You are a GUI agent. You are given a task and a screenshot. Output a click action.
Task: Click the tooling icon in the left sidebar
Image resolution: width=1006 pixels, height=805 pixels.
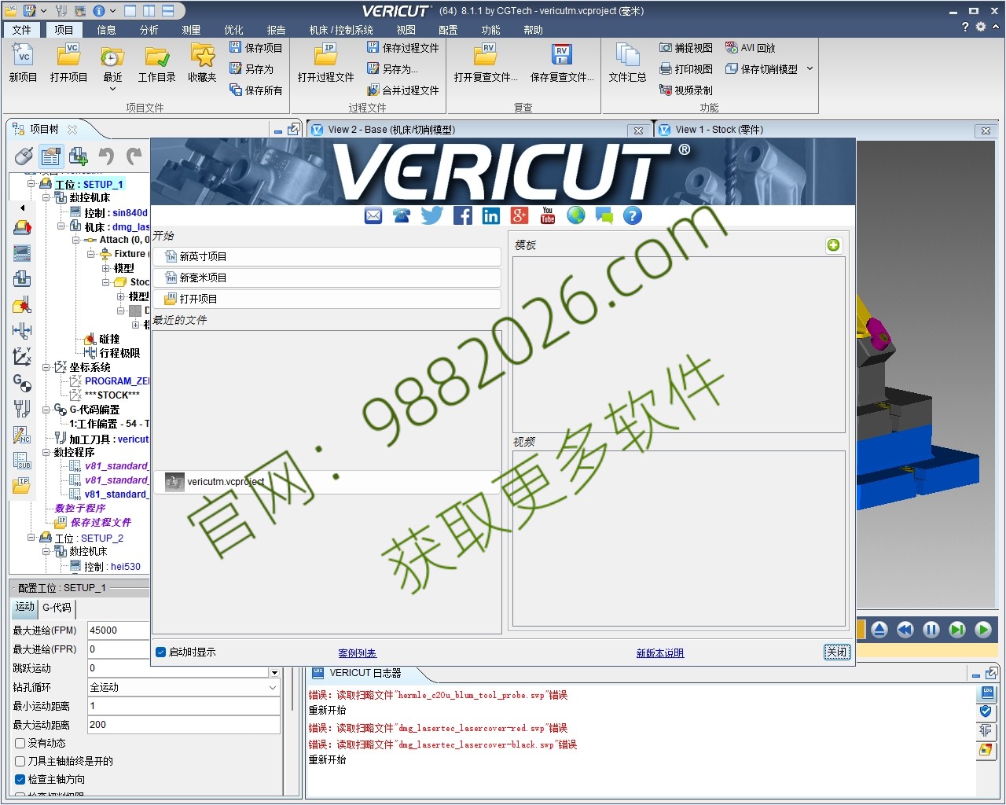pos(22,409)
